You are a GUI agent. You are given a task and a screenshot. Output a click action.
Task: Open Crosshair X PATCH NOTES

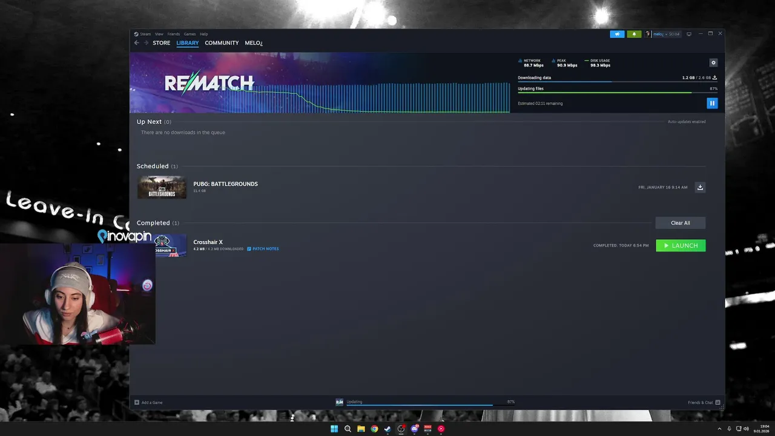(x=263, y=249)
